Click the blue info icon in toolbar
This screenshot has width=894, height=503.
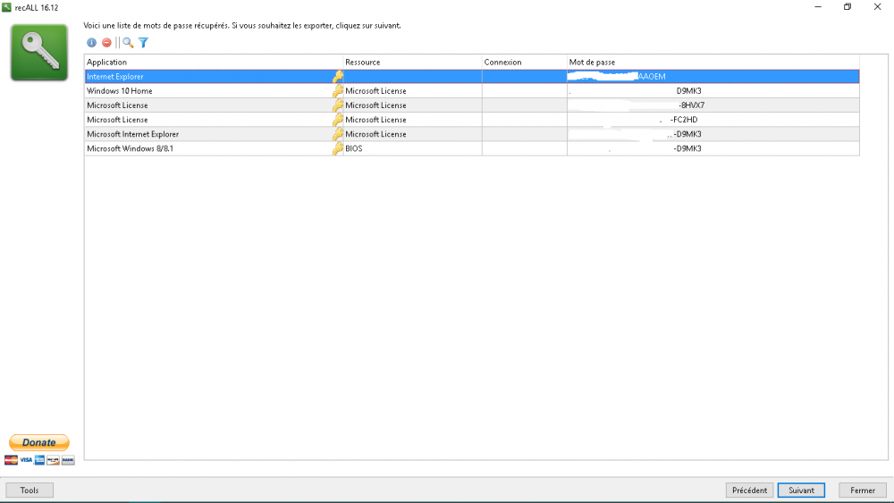tap(91, 43)
